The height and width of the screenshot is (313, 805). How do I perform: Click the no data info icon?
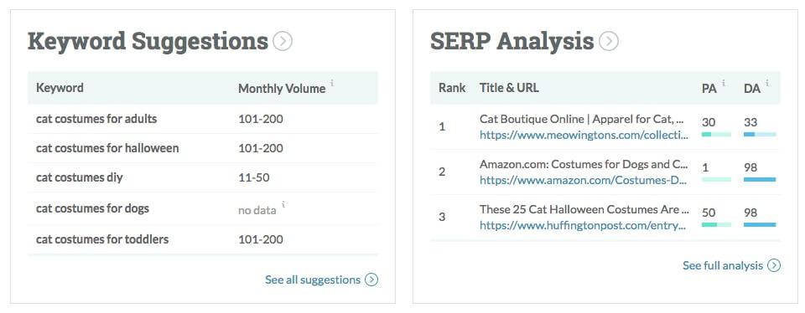point(283,204)
